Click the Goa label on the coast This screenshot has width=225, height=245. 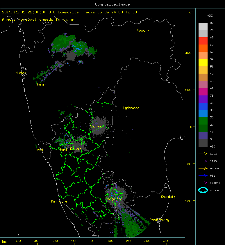pyautogui.click(x=40, y=149)
